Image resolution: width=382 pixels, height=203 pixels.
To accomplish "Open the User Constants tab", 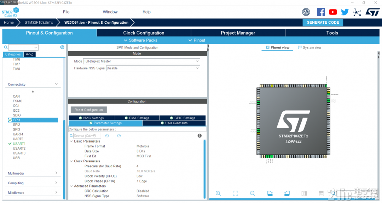I will point(174,123).
